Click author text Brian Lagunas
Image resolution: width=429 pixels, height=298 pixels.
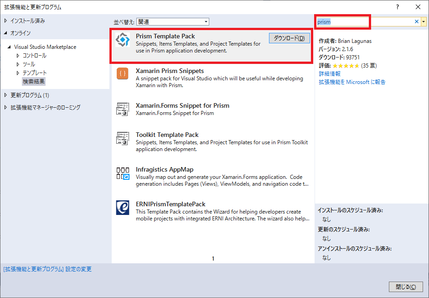(355, 41)
